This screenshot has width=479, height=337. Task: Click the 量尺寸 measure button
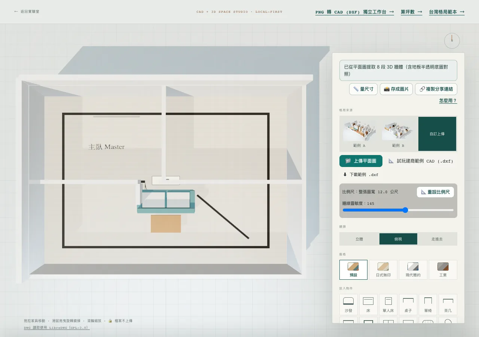[x=363, y=89]
